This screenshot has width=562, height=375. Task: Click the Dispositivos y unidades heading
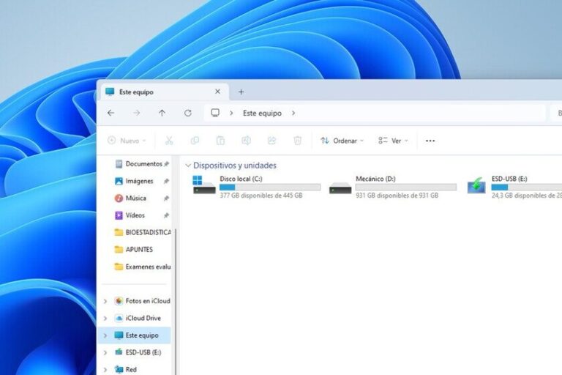(x=235, y=166)
